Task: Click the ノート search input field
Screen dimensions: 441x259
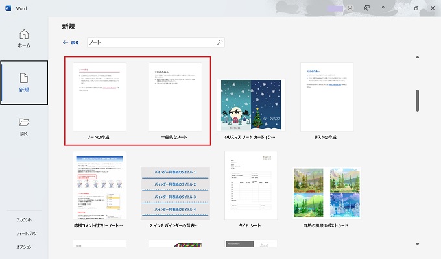Action: [156, 42]
